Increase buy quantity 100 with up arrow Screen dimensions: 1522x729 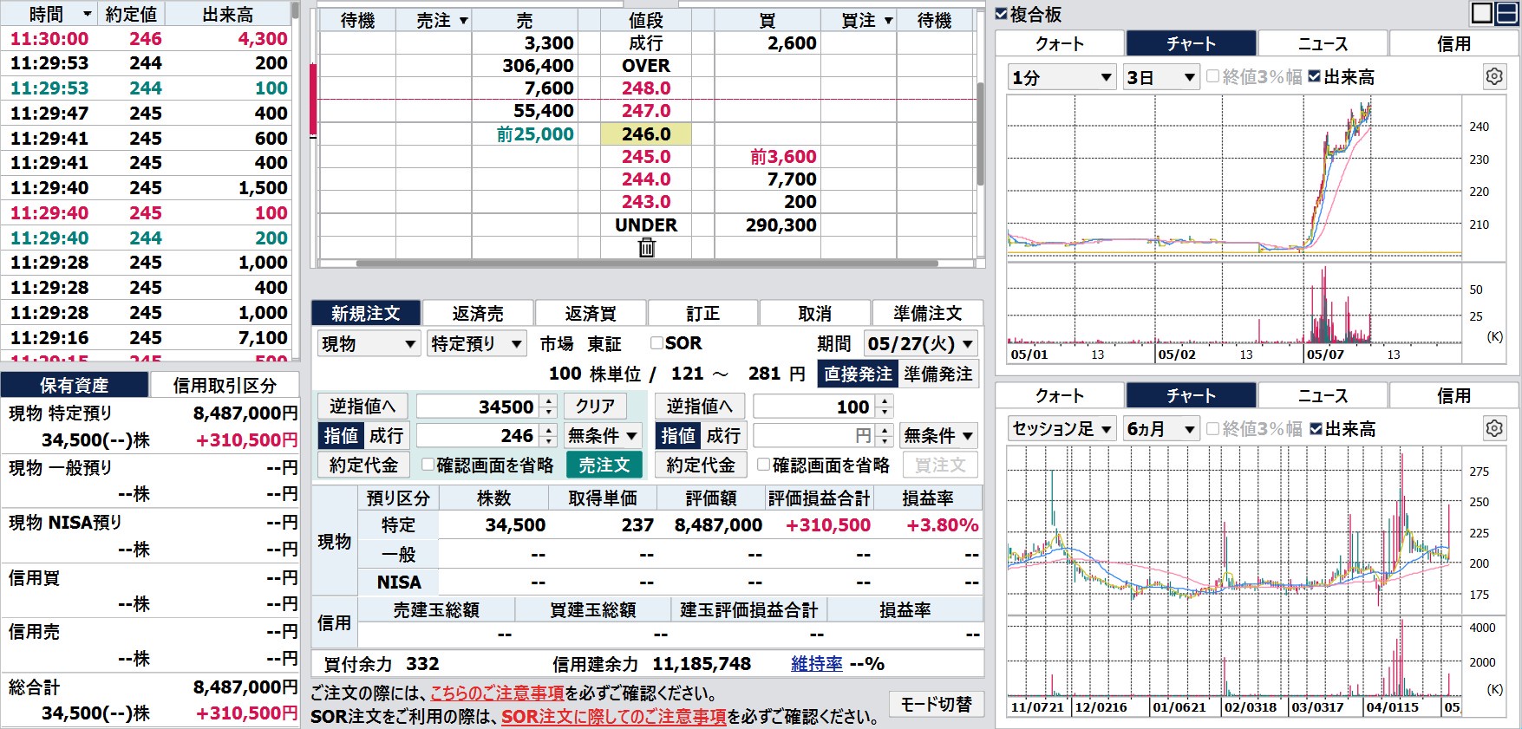tap(884, 400)
